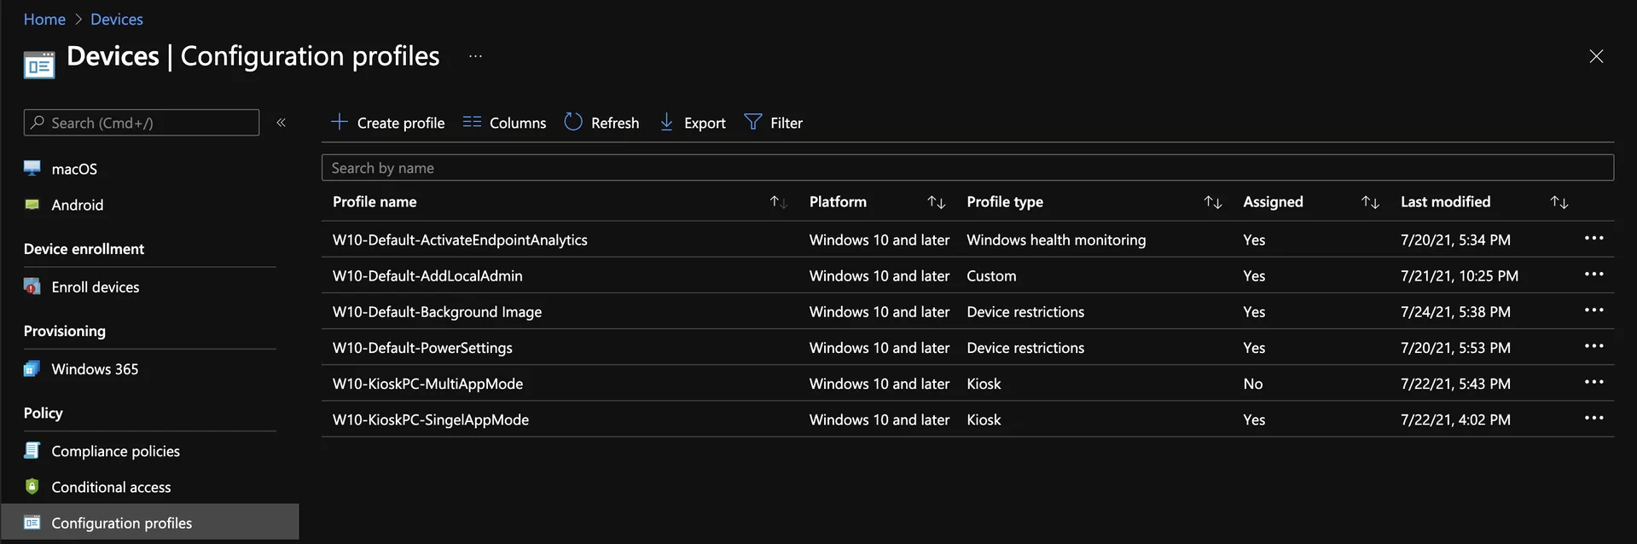Open actions menu for W10-Default-ActivateEndpointAnalytics
The height and width of the screenshot is (544, 1637).
coord(1593,239)
